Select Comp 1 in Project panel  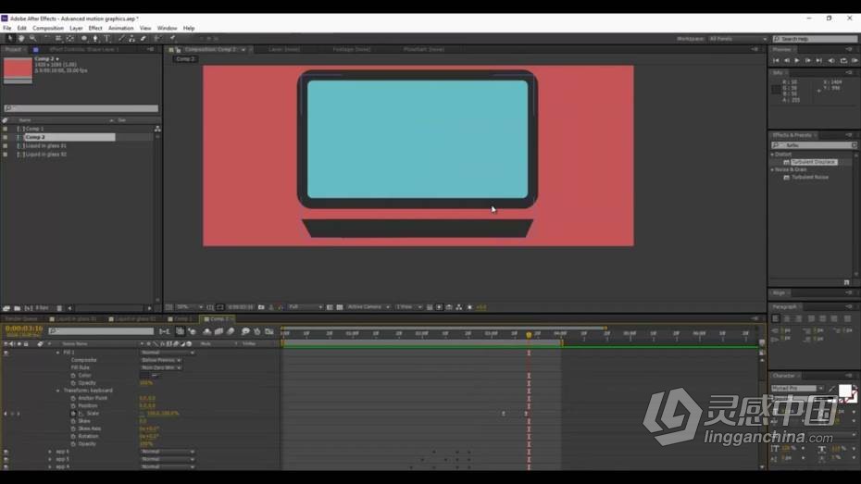click(x=34, y=129)
